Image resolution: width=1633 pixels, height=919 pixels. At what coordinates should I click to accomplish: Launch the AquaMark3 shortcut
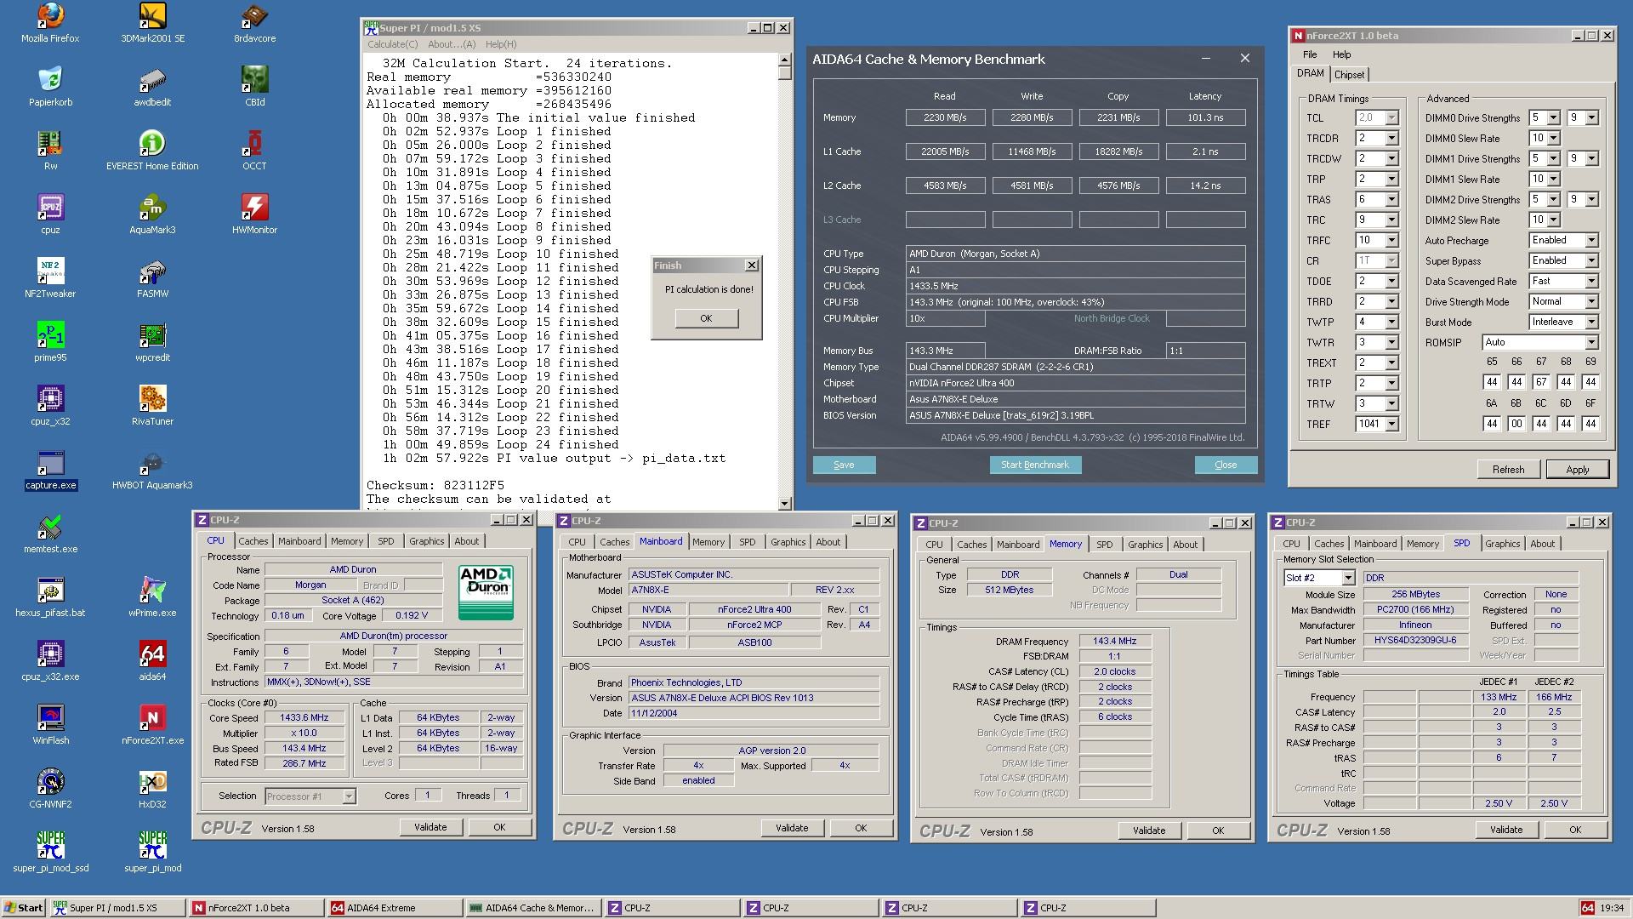tap(152, 214)
